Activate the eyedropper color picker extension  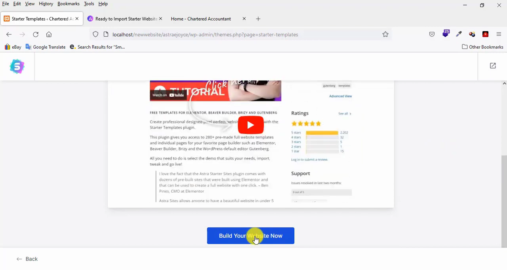[459, 34]
